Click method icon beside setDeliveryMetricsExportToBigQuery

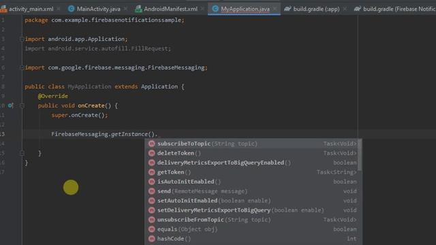(151, 210)
